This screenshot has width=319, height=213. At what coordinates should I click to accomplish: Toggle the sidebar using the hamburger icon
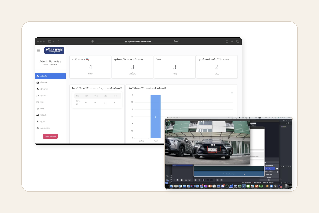(x=39, y=50)
